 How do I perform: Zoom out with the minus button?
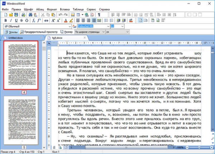(x=187, y=148)
